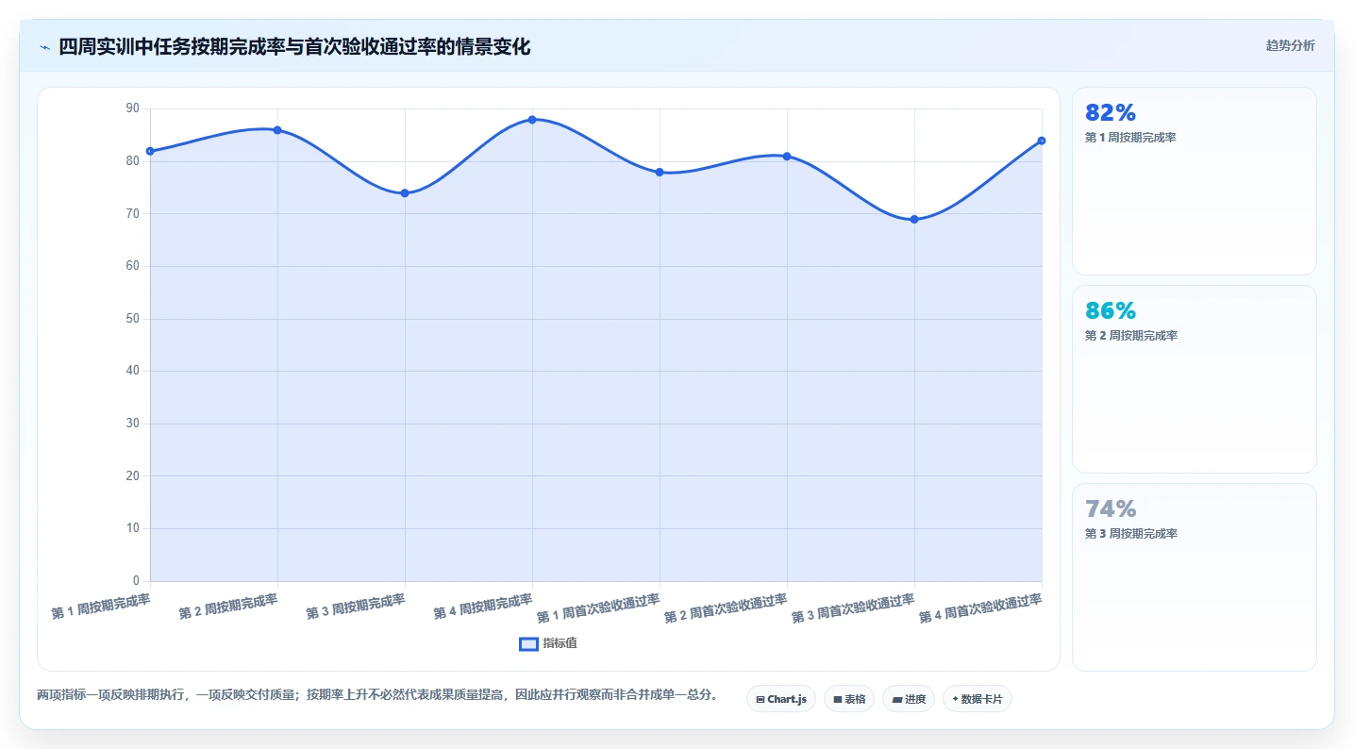
Task: Click the 86% value card
Action: click(1195, 379)
